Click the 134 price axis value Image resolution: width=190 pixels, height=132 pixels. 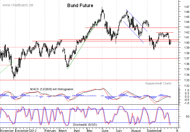point(187,75)
